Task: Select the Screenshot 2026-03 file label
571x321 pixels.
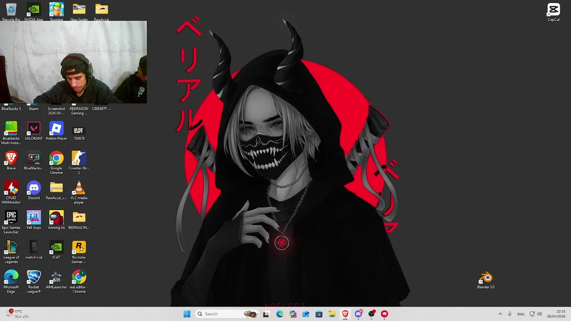Action: 56,111
